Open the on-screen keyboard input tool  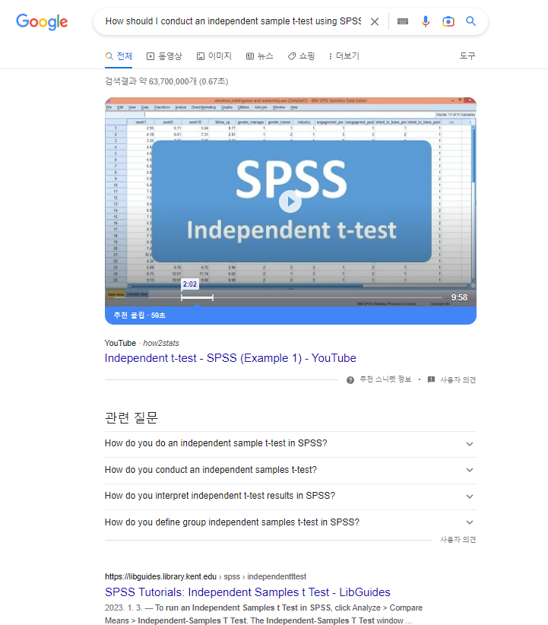click(x=403, y=21)
